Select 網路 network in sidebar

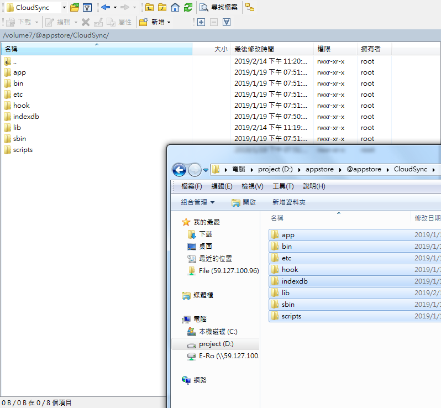pyautogui.click(x=195, y=380)
